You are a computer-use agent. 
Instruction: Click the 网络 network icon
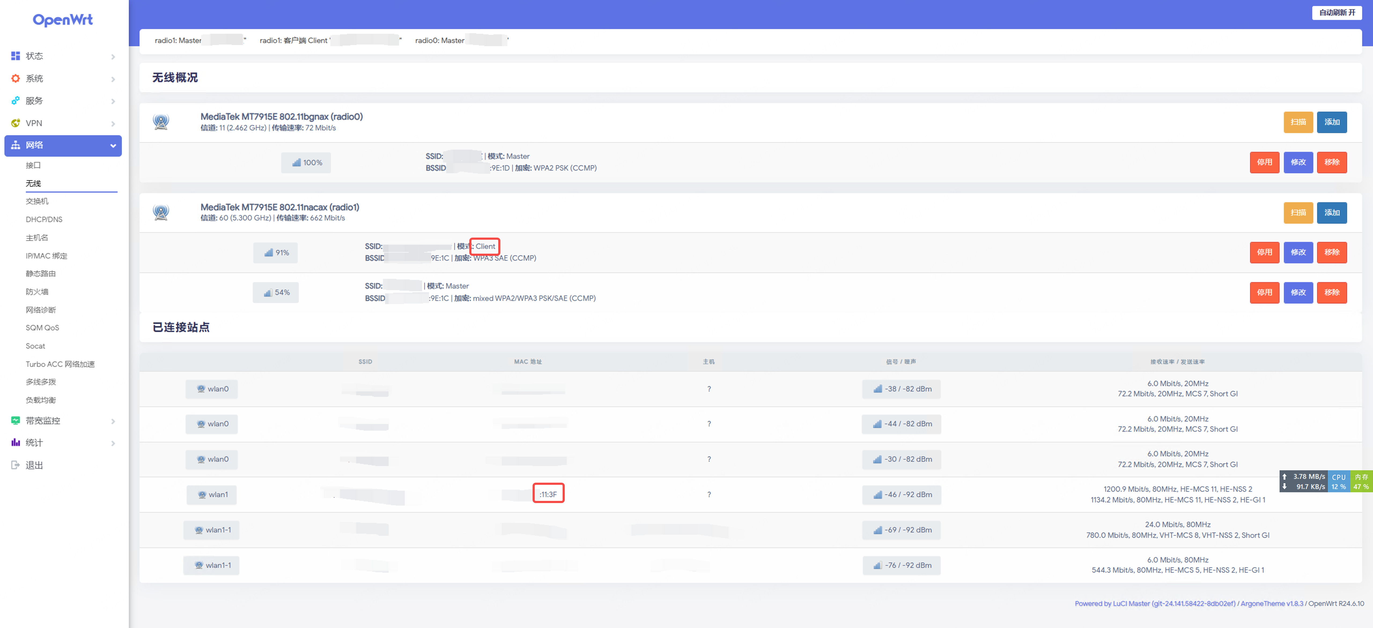point(16,145)
